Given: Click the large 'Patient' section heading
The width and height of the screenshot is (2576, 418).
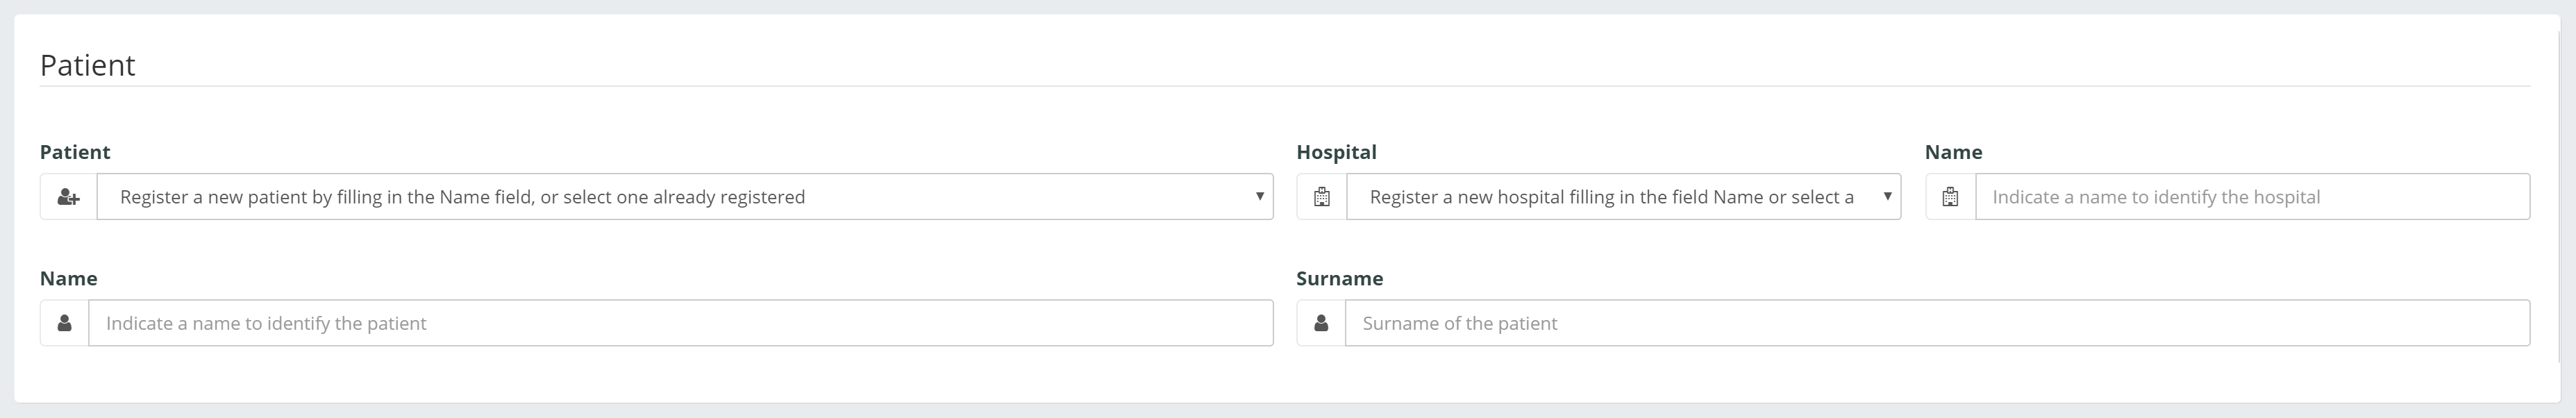Looking at the screenshot, I should [87, 65].
